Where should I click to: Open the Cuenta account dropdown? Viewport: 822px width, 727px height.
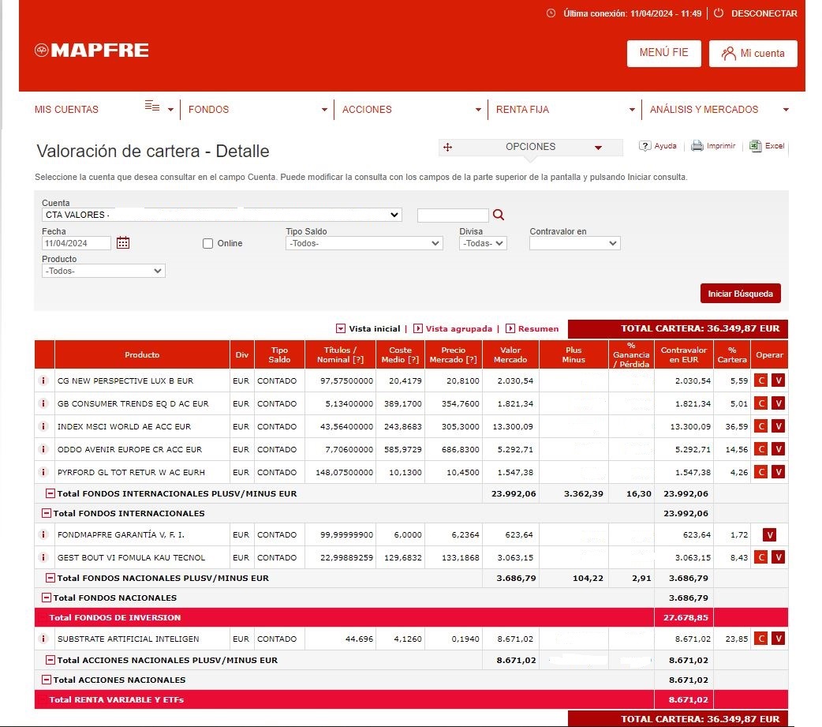(222, 215)
